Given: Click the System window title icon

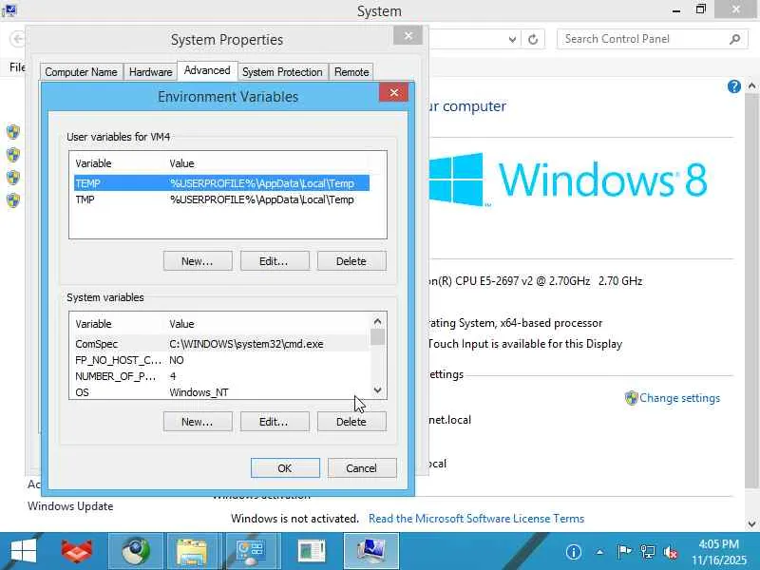Looking at the screenshot, I should (9, 9).
